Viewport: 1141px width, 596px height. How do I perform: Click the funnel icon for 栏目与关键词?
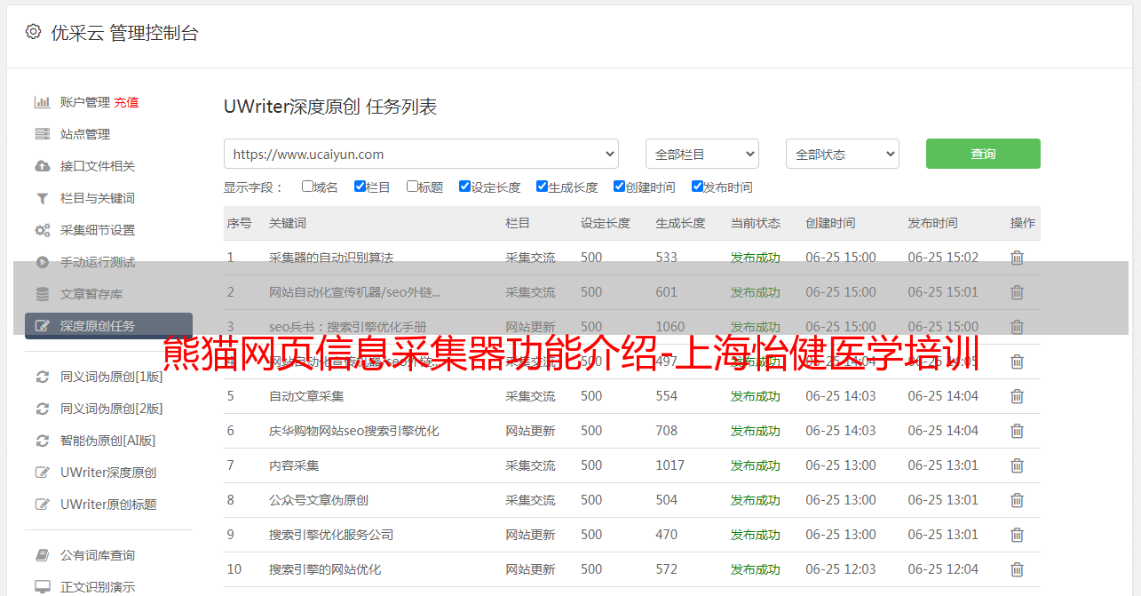(x=42, y=198)
